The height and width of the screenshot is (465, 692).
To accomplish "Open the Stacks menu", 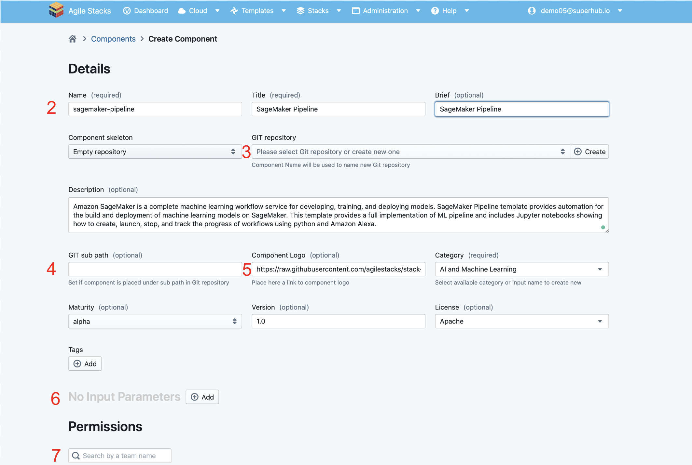I will 319,11.
